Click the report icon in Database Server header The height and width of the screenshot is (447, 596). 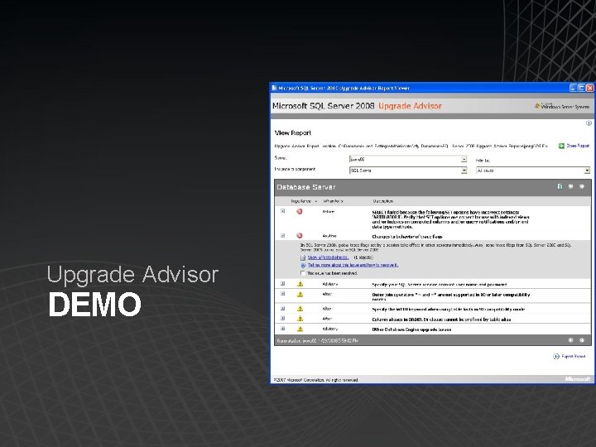point(560,186)
